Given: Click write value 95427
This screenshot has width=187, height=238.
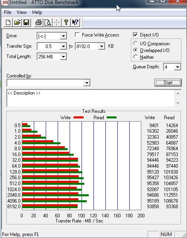Looking at the screenshot, I should (x=153, y=178).
